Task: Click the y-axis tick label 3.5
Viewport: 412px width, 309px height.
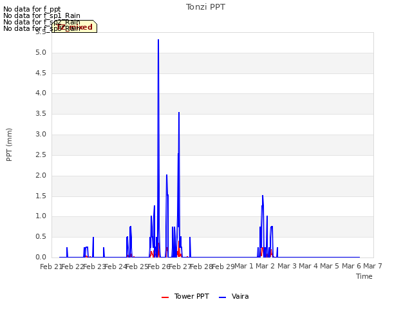Action: pos(41,114)
